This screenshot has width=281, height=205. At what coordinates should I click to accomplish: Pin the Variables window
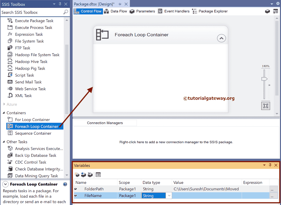point(270,165)
